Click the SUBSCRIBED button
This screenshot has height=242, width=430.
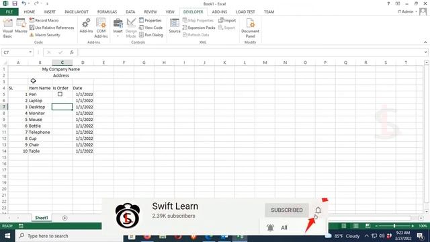[x=287, y=210]
